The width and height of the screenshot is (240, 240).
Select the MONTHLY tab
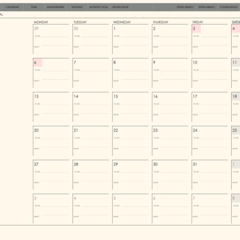tap(77, 7)
